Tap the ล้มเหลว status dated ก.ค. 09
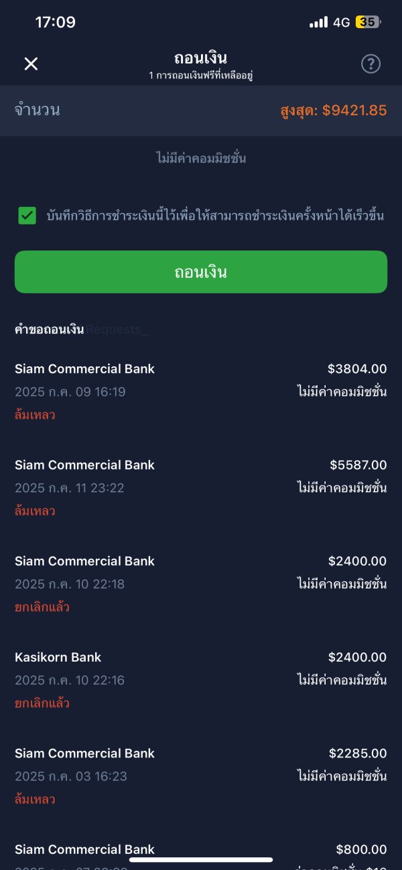 coord(35,415)
